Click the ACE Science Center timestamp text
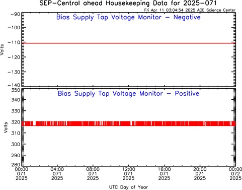Screen dimensions: 242x190 click(x=190, y=10)
